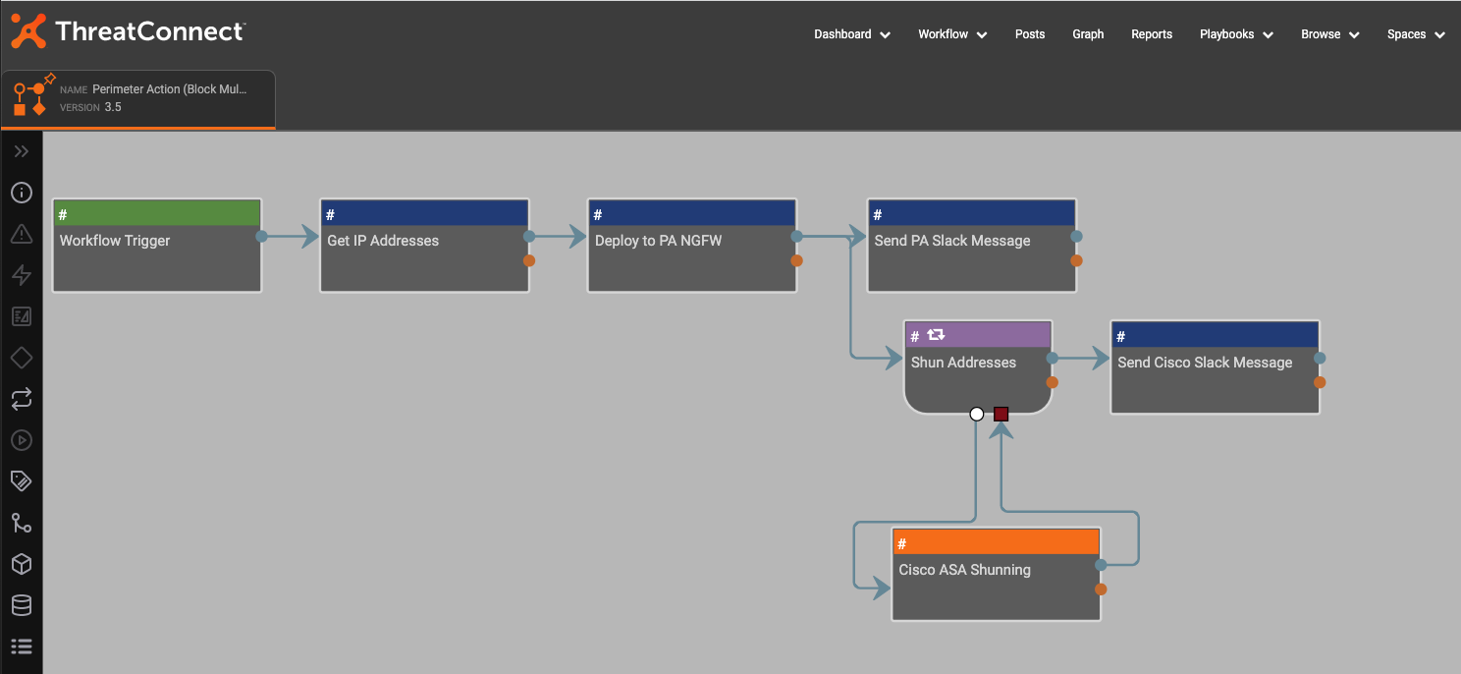This screenshot has height=674, width=1461.
Task: Click the circled play executions icon
Action: [22, 440]
